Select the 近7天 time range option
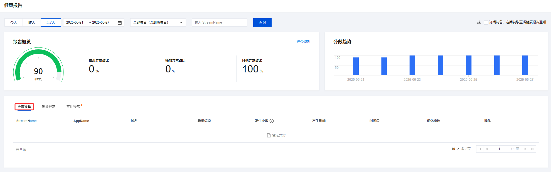This screenshot has width=551, height=172. click(x=51, y=22)
